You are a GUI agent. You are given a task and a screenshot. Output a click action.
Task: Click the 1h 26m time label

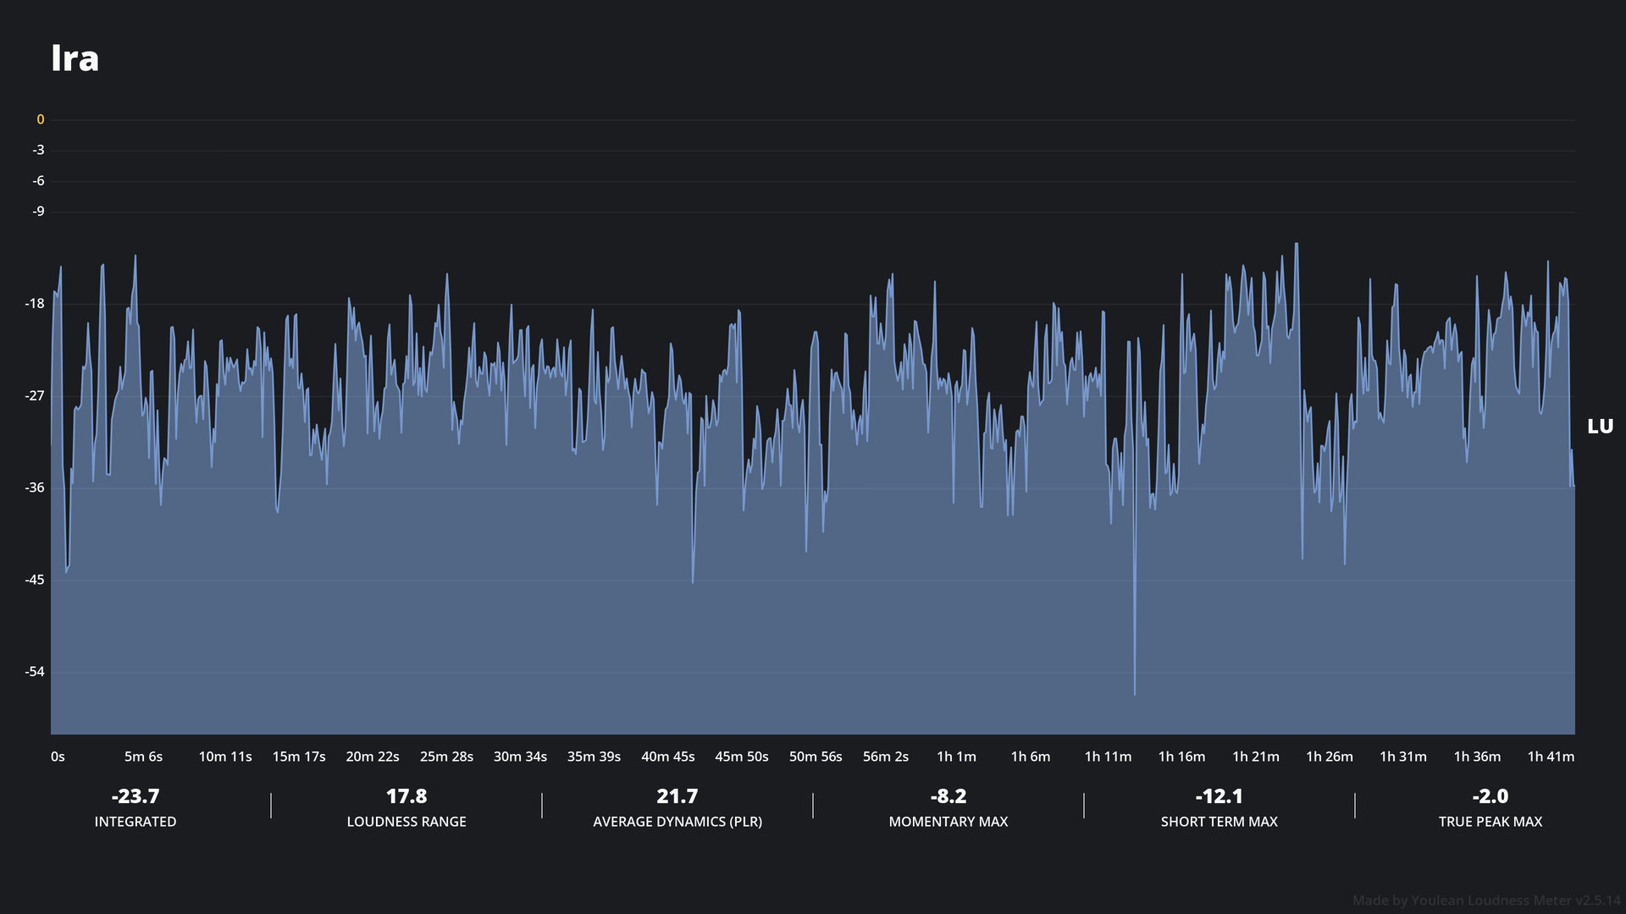[x=1330, y=757]
